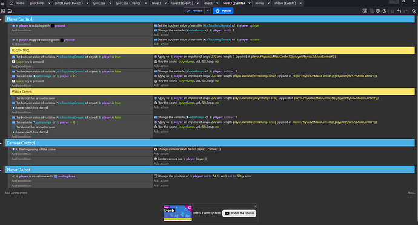This screenshot has height=225, width=418.
Task: Click the add sub-event toolbar icon
Action: pyautogui.click(x=371, y=11)
